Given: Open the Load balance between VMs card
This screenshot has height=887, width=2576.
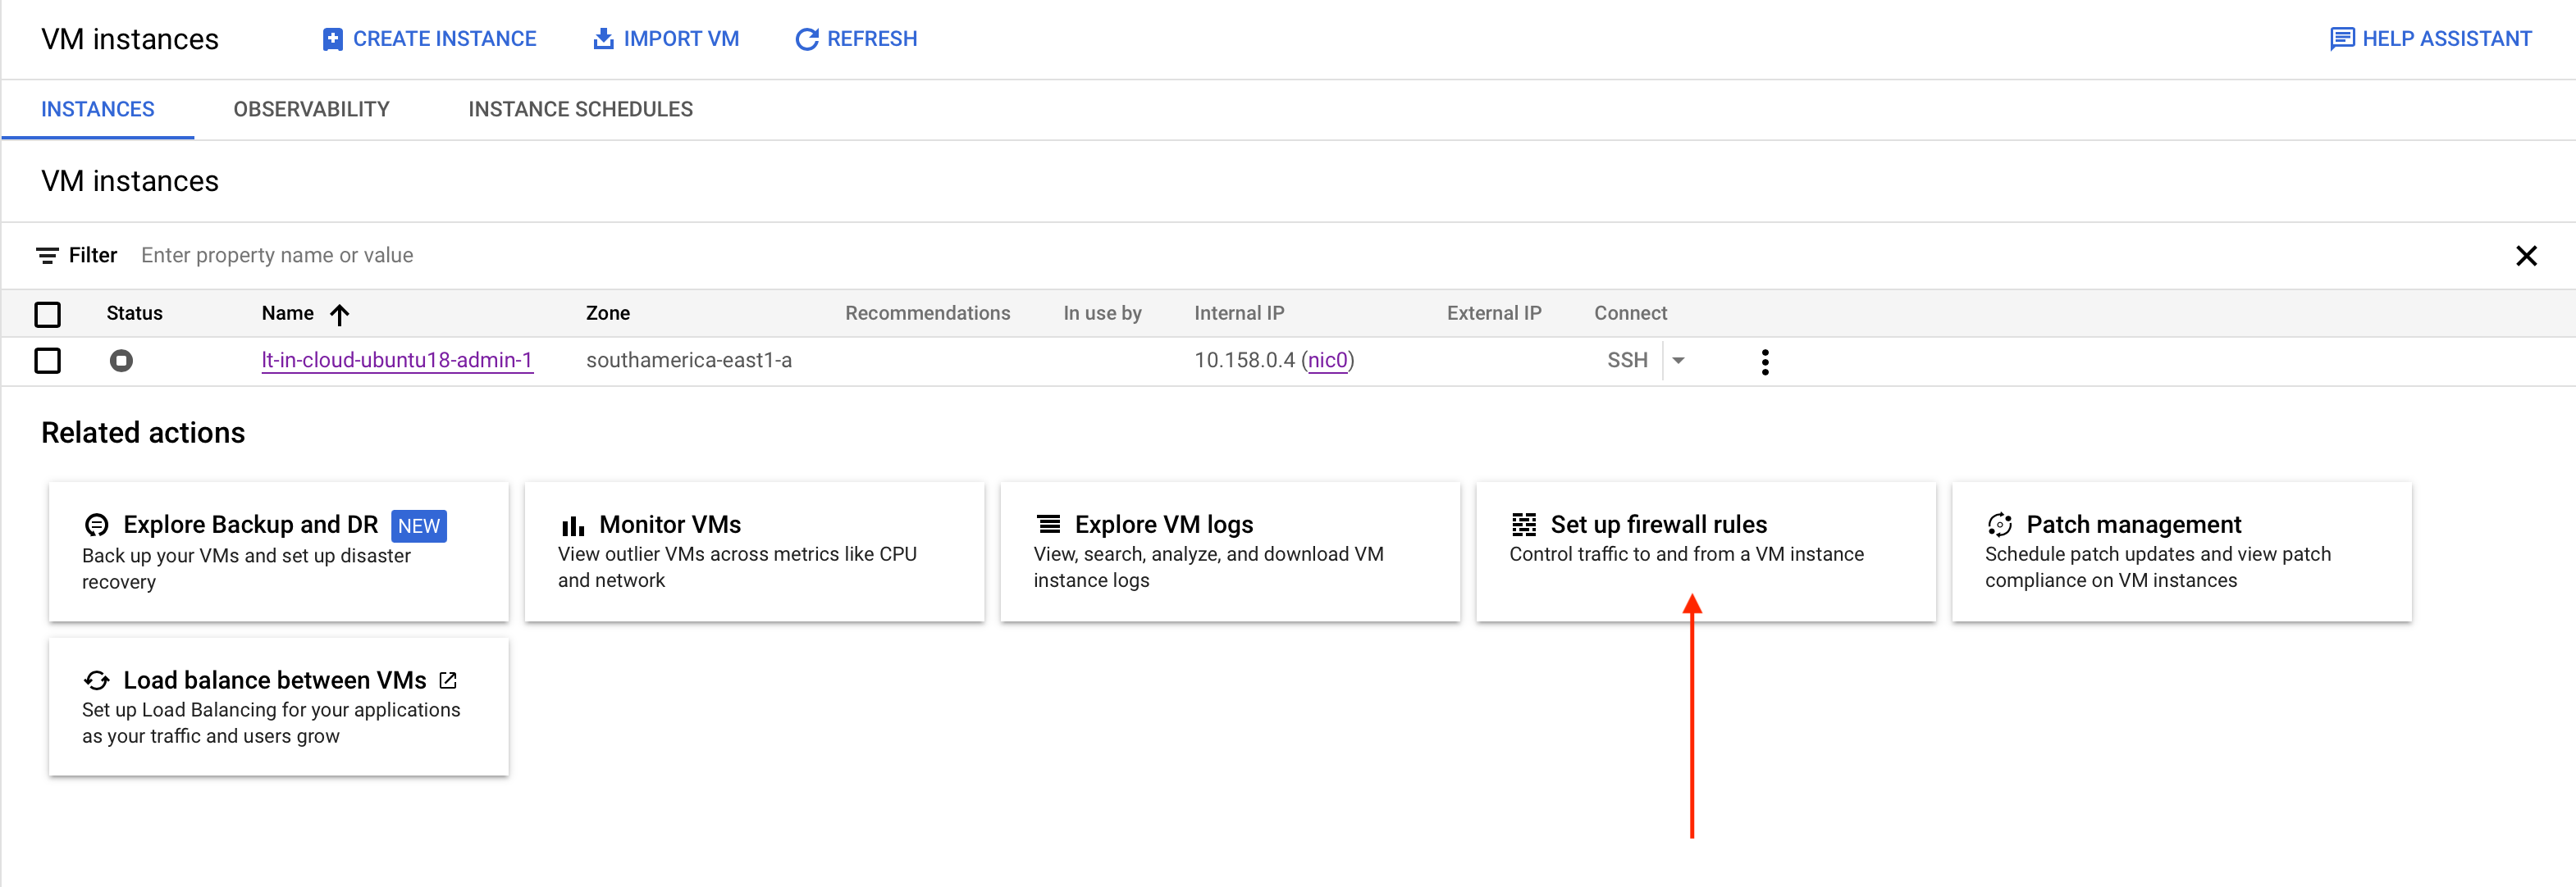Looking at the screenshot, I should pyautogui.click(x=279, y=706).
